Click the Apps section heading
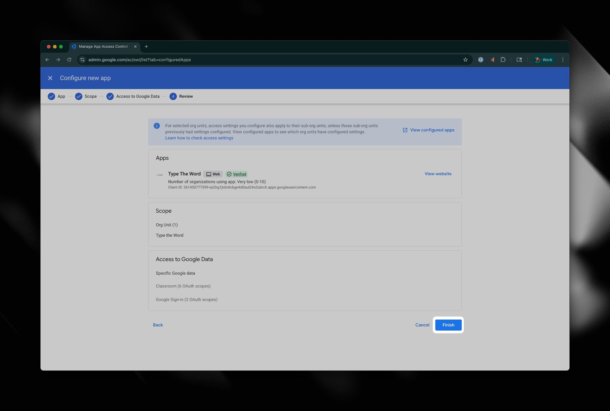Viewport: 610px width, 411px height. click(x=162, y=158)
